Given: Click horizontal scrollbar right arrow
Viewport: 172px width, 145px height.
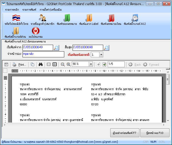Looking at the screenshot, I should point(164,125).
